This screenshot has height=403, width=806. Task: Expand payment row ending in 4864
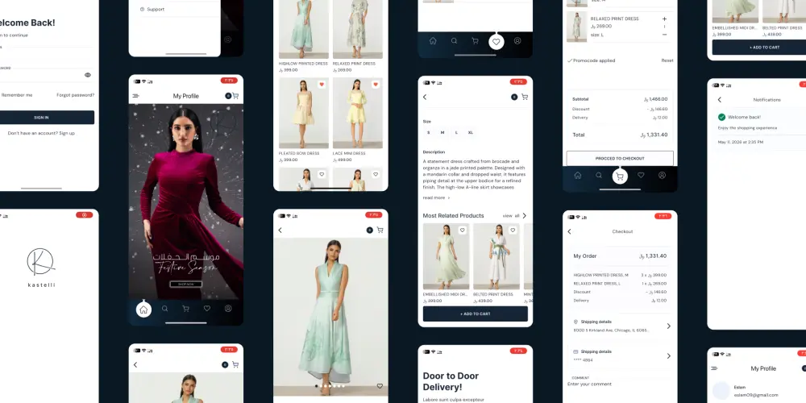pyautogui.click(x=621, y=355)
